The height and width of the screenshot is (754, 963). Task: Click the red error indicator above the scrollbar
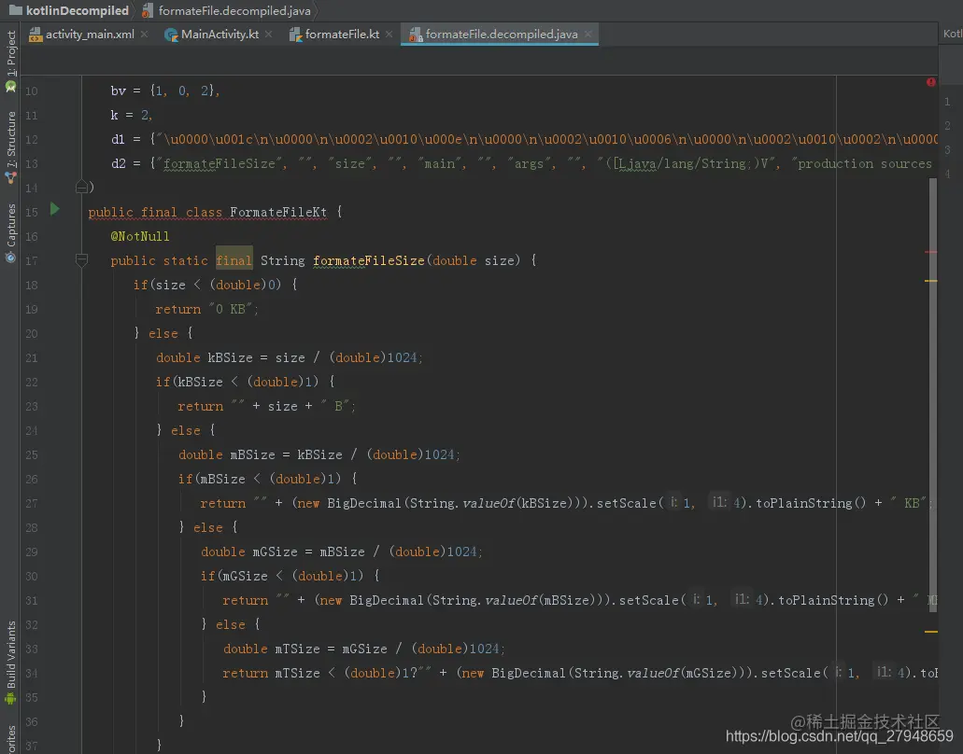(931, 82)
